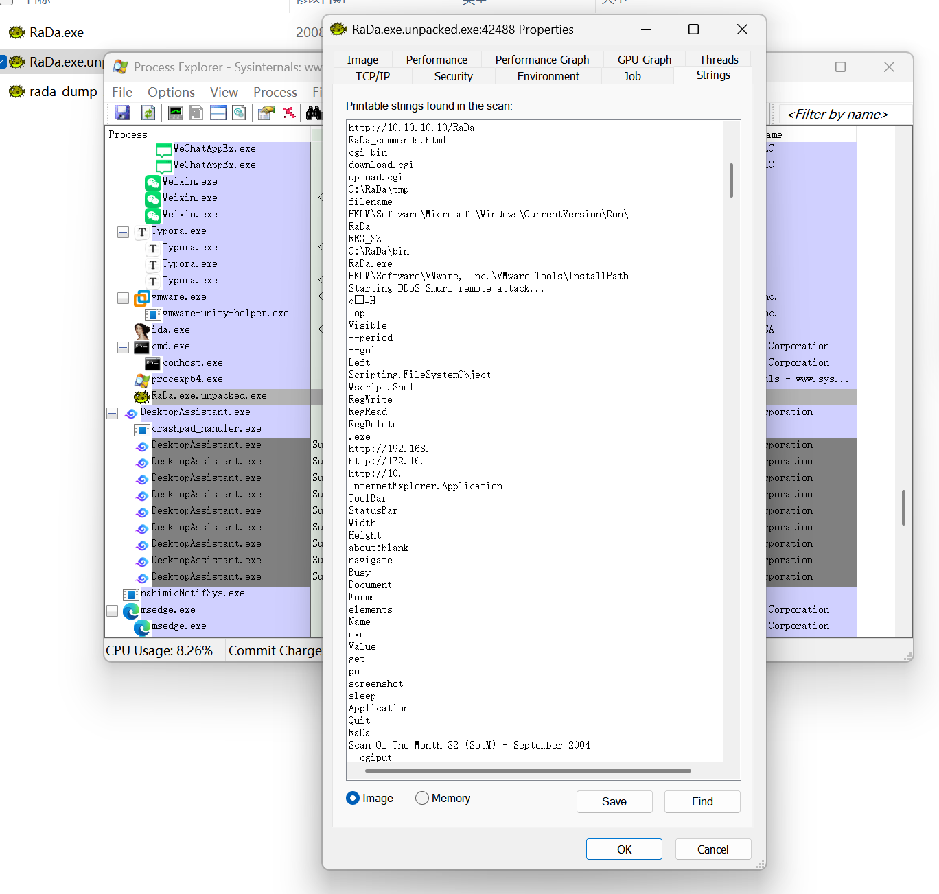Screen dimensions: 939x894
Task: Switch to the Job tab
Action: tap(632, 76)
